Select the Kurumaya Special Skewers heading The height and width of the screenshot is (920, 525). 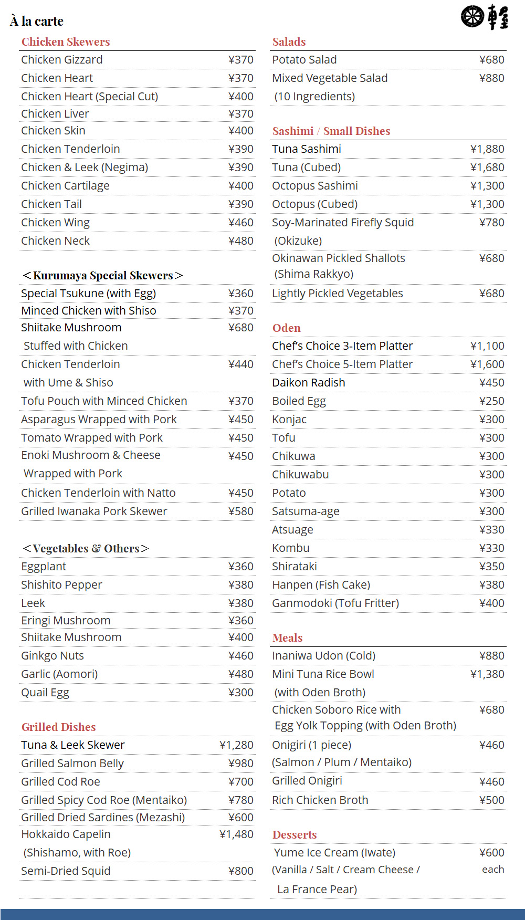(102, 276)
